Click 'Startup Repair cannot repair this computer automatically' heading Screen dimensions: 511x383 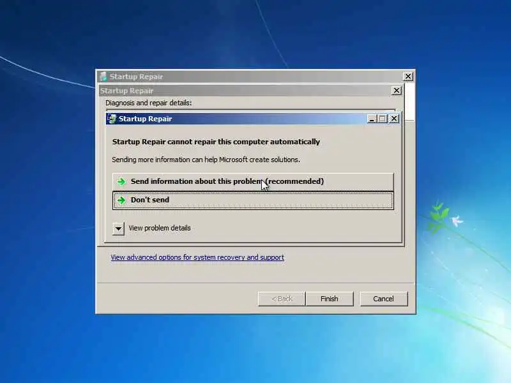point(216,142)
